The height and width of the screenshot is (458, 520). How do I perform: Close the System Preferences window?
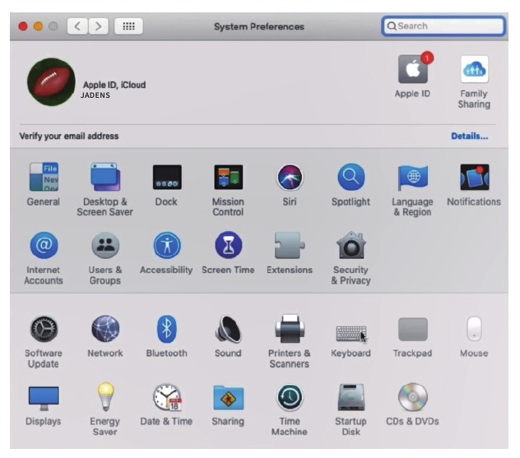(x=23, y=26)
